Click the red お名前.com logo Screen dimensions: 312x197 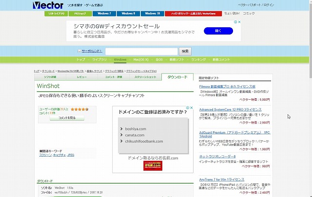click(x=153, y=165)
